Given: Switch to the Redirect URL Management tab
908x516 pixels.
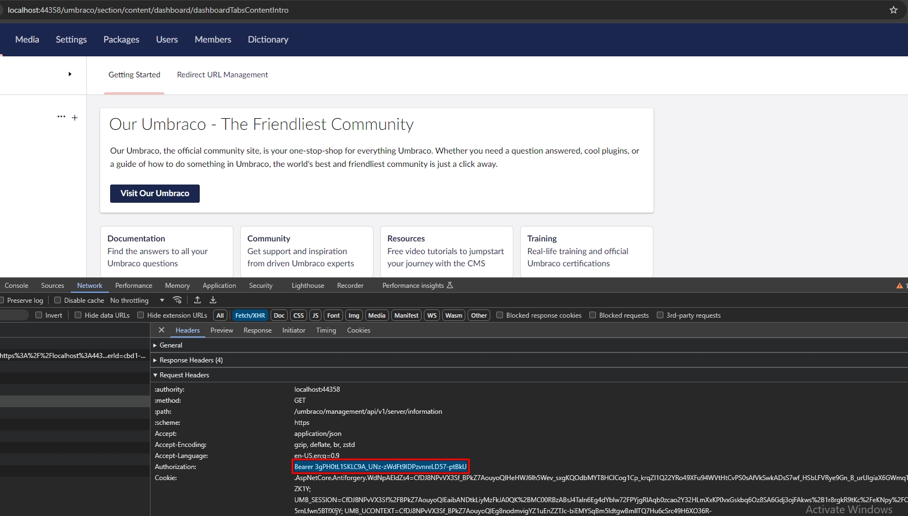Looking at the screenshot, I should click(x=222, y=75).
